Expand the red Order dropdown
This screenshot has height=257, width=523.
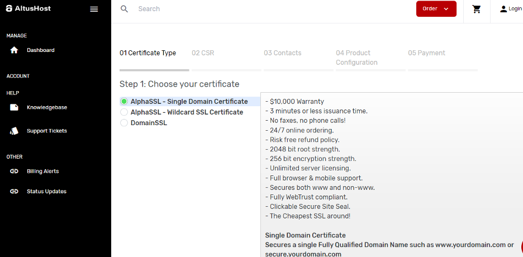[436, 9]
